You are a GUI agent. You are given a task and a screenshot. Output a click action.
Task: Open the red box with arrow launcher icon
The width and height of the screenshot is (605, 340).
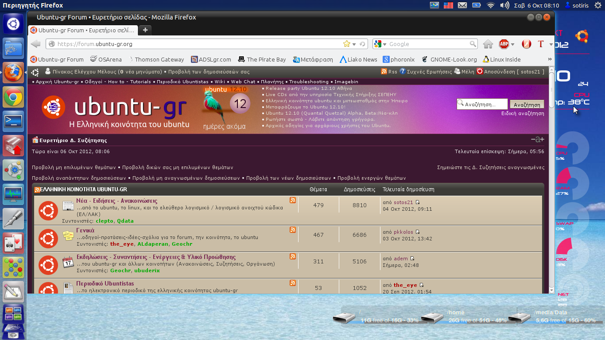13,146
